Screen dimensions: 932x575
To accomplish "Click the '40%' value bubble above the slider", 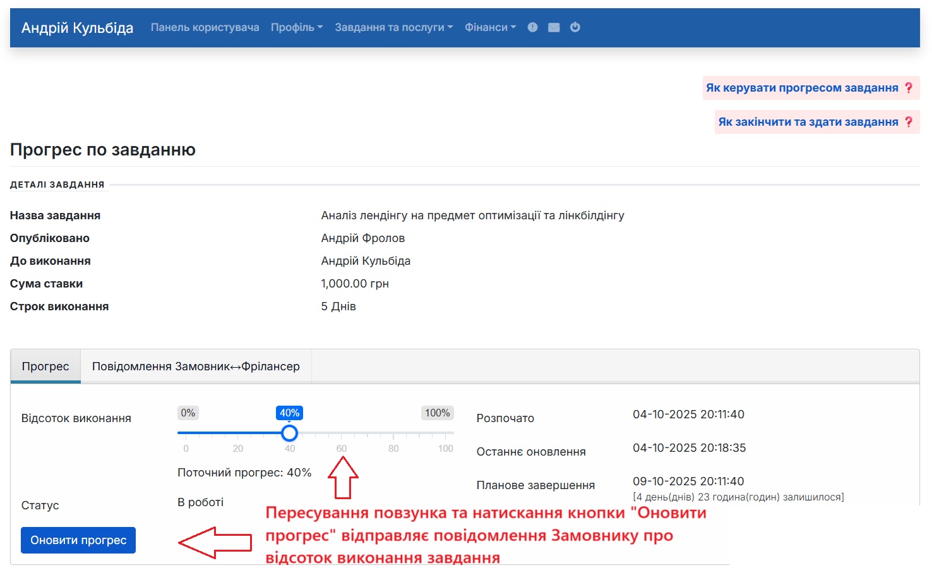I will point(289,413).
